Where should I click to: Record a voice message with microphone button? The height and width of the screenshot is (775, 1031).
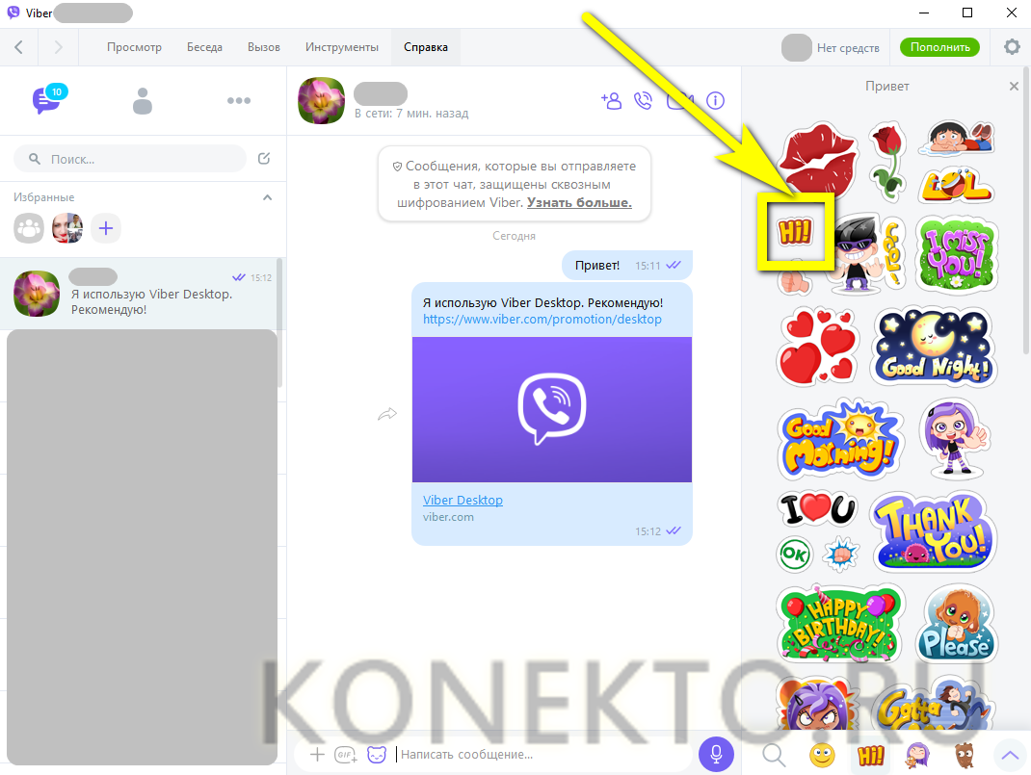(x=716, y=754)
